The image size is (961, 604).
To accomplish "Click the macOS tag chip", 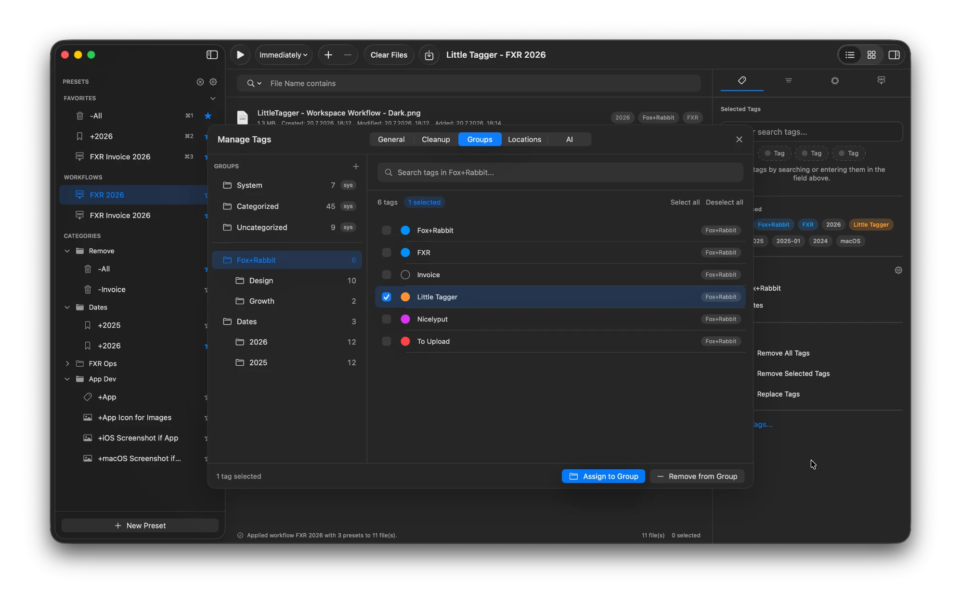I will 850,241.
